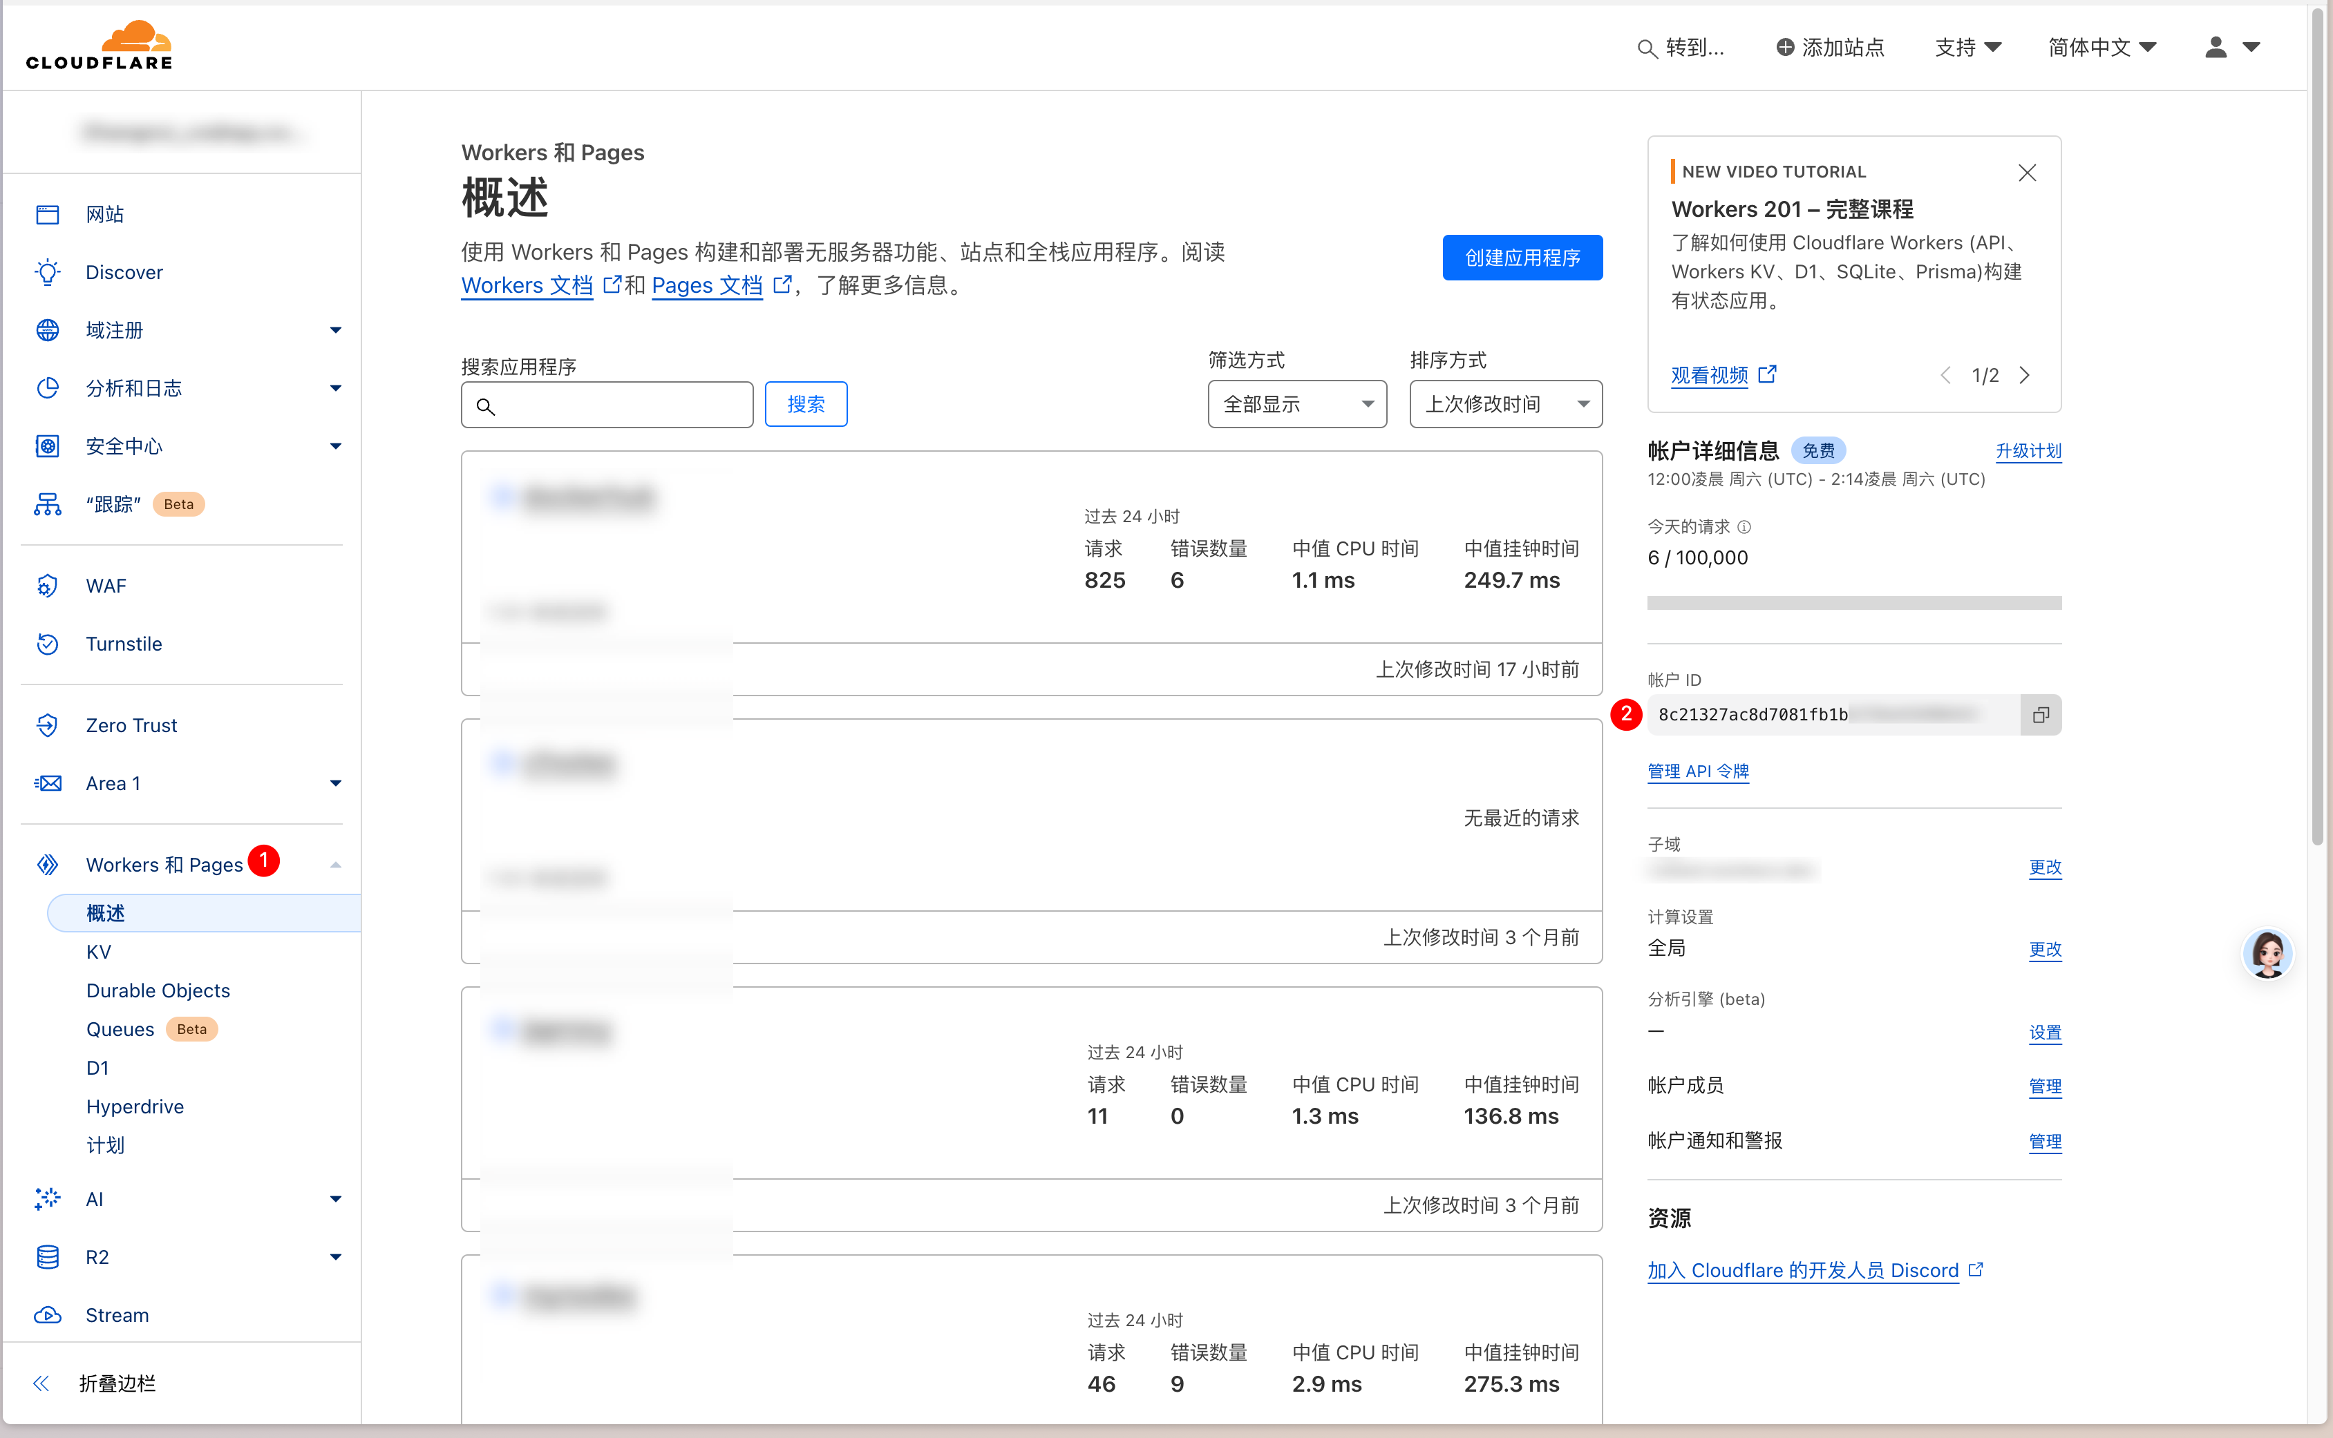Viewport: 2333px width, 1438px height.
Task: Expand the 安全中心 sidebar section
Action: tap(336, 446)
